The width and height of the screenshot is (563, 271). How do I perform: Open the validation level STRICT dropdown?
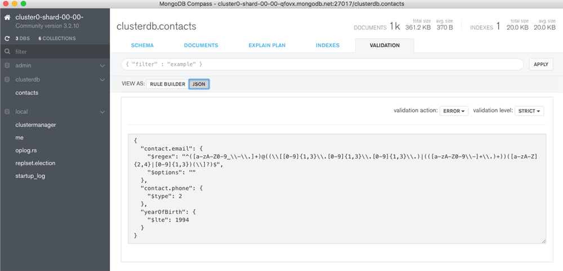pos(529,111)
